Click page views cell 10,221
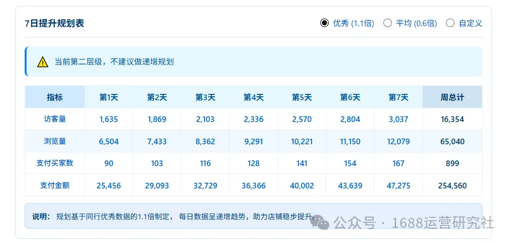The image size is (510, 243). click(x=302, y=141)
